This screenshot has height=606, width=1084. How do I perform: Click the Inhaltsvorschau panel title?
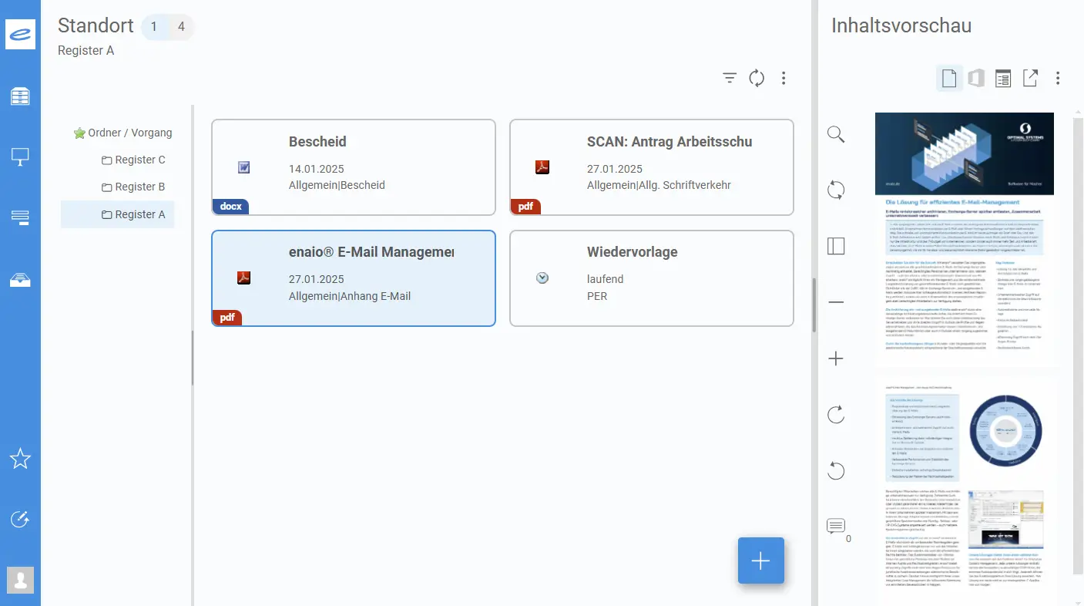coord(901,25)
